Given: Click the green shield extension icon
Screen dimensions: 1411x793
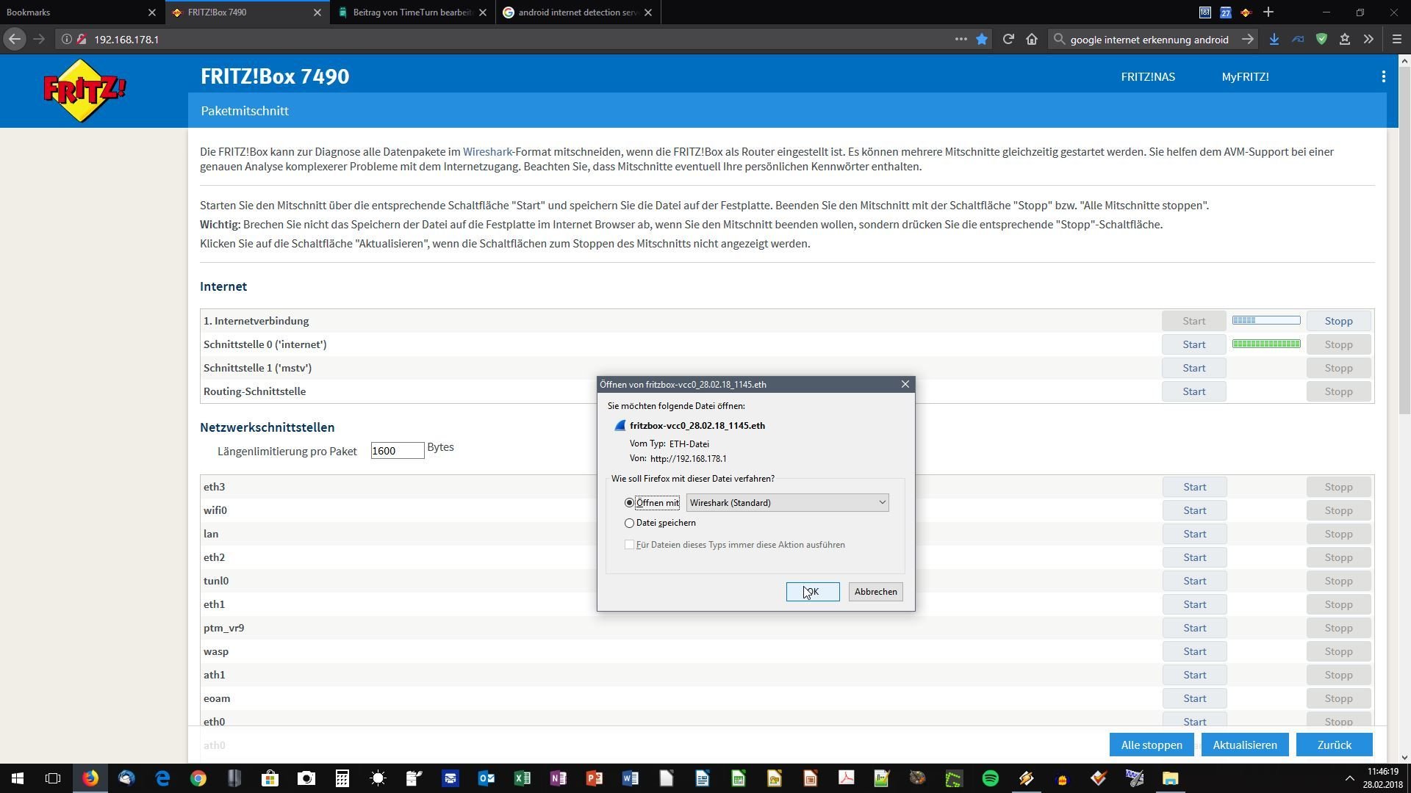Looking at the screenshot, I should (1321, 39).
